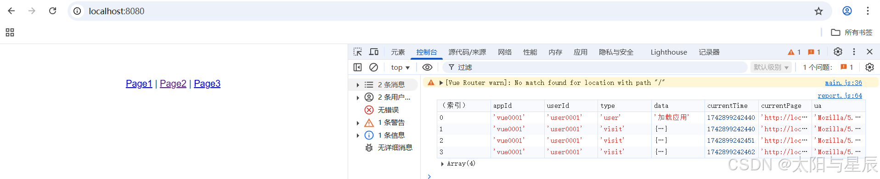880x179 pixels.
Task: Open the report.js:64 source link
Action: (840, 95)
